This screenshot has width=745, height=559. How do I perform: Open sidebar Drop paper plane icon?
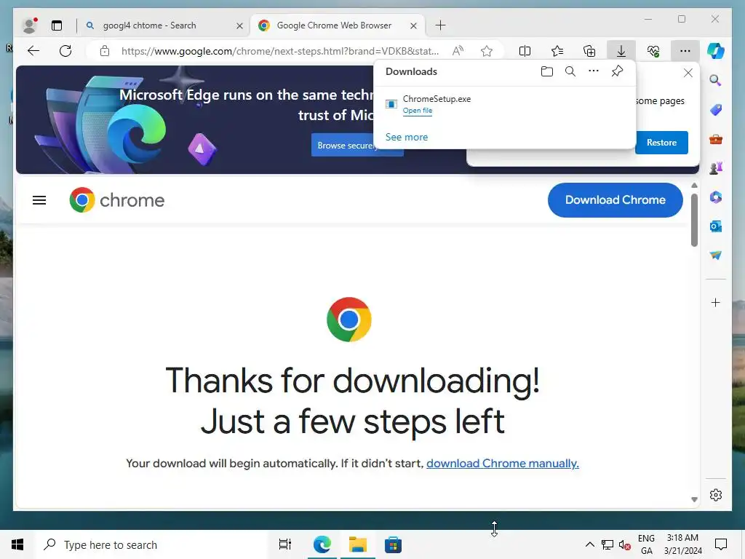(x=716, y=255)
